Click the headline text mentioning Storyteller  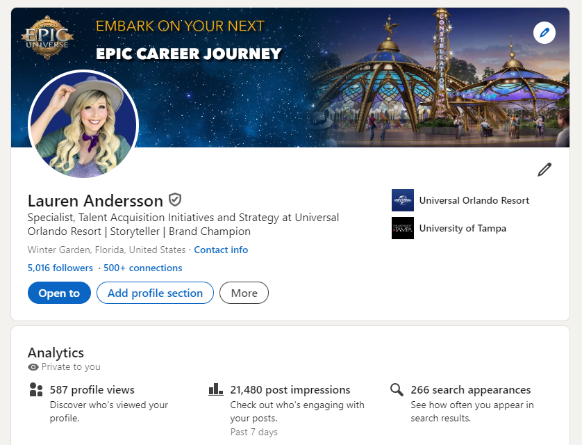tap(183, 224)
